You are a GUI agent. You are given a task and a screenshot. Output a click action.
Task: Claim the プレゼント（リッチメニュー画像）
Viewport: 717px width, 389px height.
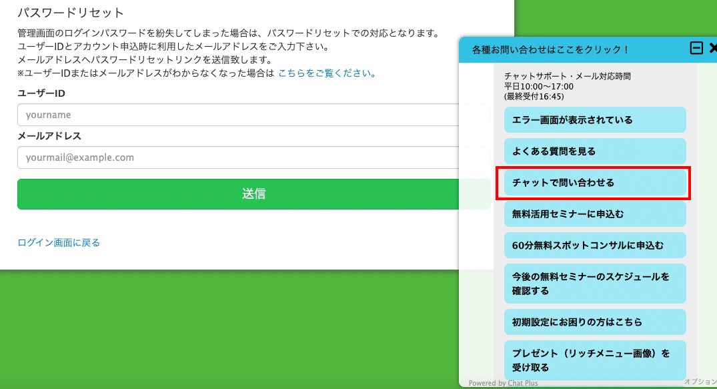pyautogui.click(x=594, y=360)
